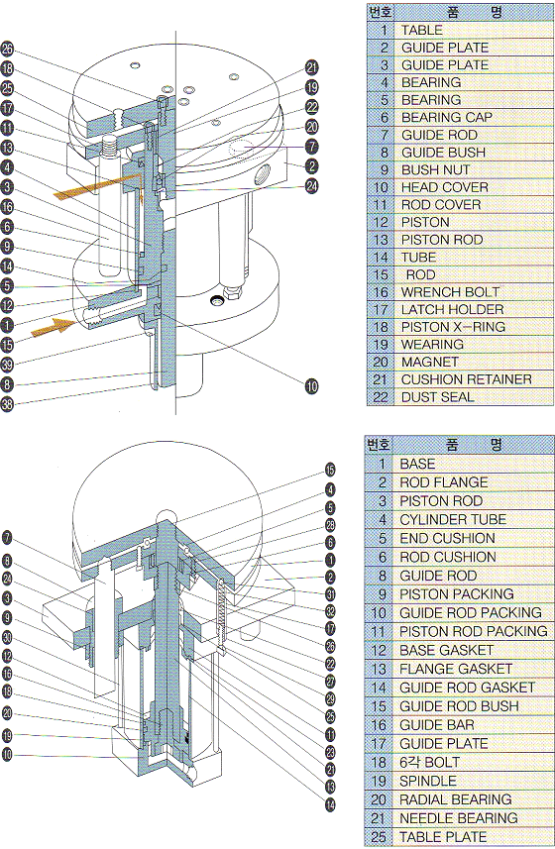555x849 pixels.
Task: Click the GUIDE PLATE row numbered 17
Action: tap(460, 743)
